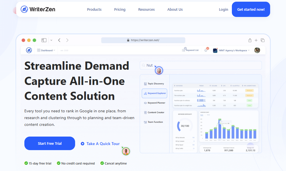
Task: Open the Resources menu
Action: click(x=146, y=9)
